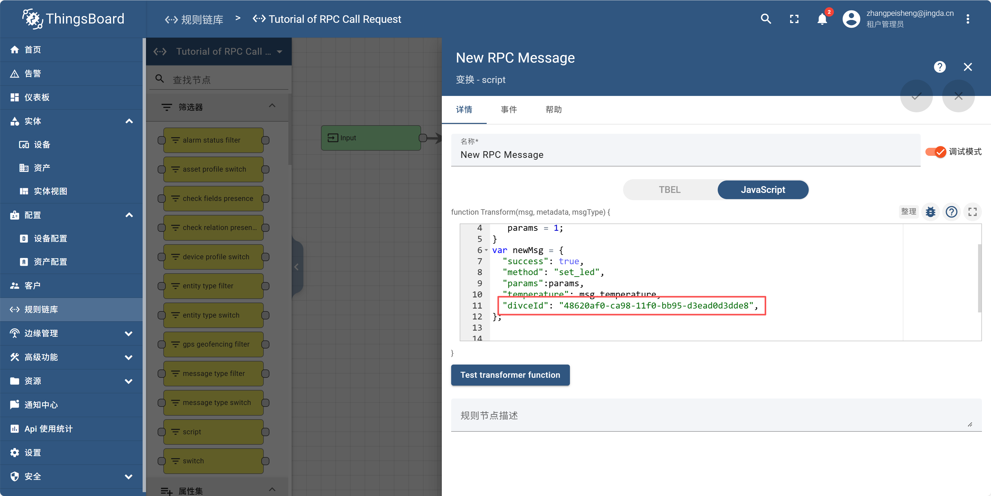
Task: Open the help icon in panel header
Action: point(939,67)
